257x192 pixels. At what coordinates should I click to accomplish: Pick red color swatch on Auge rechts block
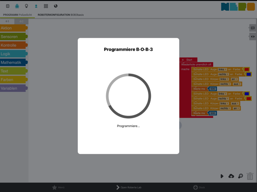249,99
